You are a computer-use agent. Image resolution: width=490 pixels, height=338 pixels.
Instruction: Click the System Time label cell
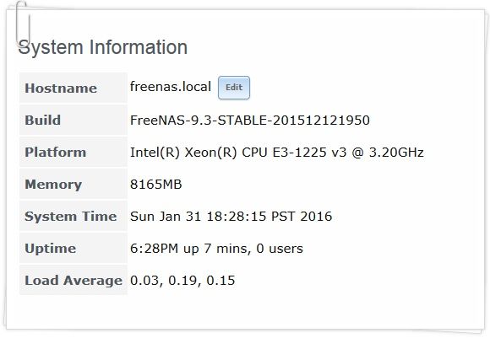pos(73,217)
